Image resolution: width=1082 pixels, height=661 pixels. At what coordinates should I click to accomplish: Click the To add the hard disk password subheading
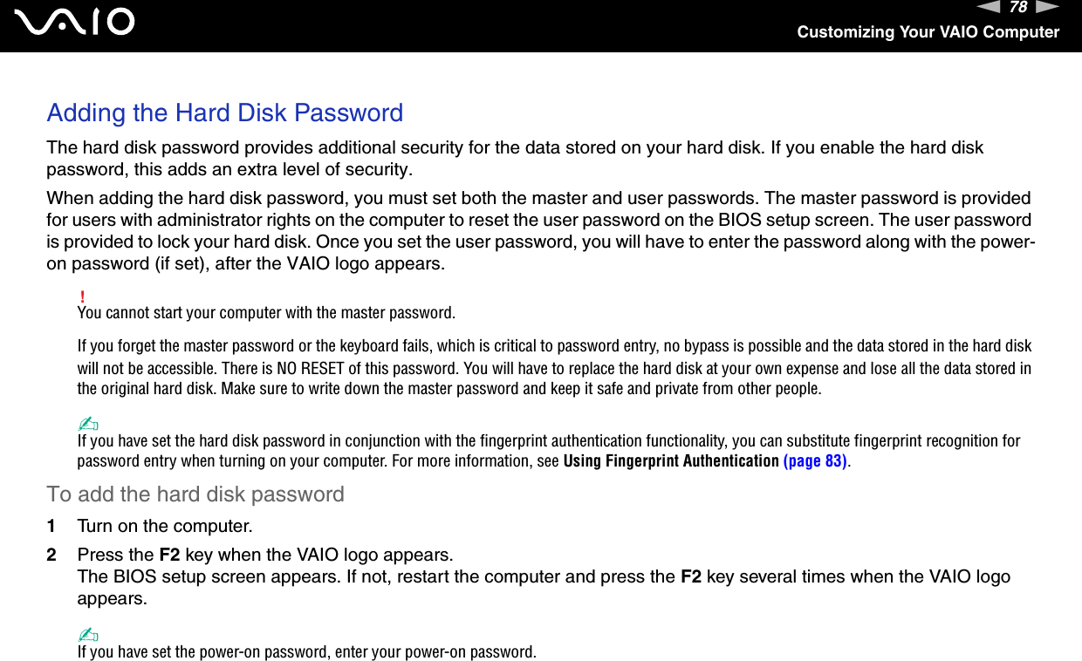point(195,494)
